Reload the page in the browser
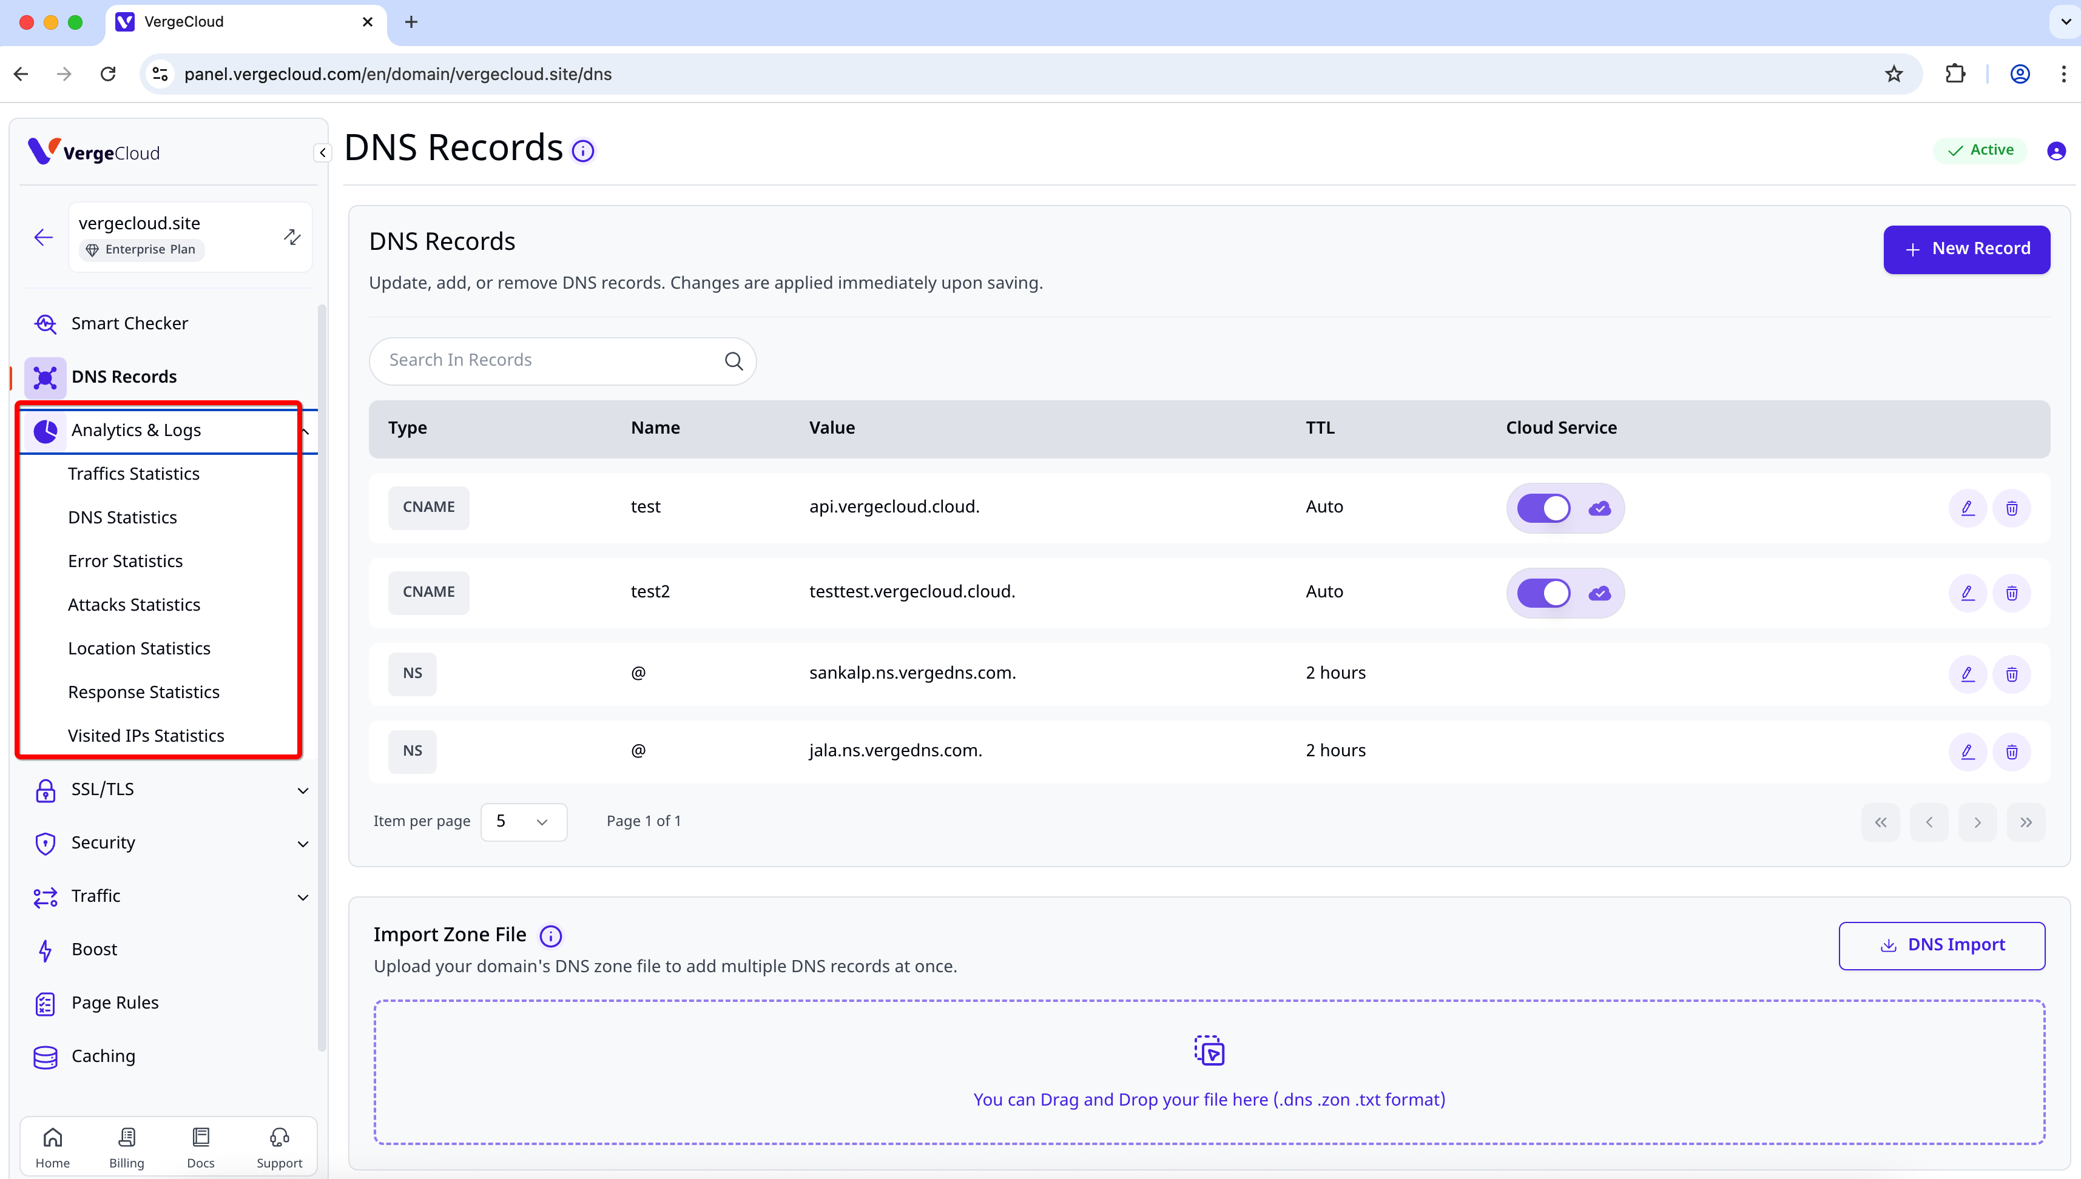 click(x=108, y=74)
